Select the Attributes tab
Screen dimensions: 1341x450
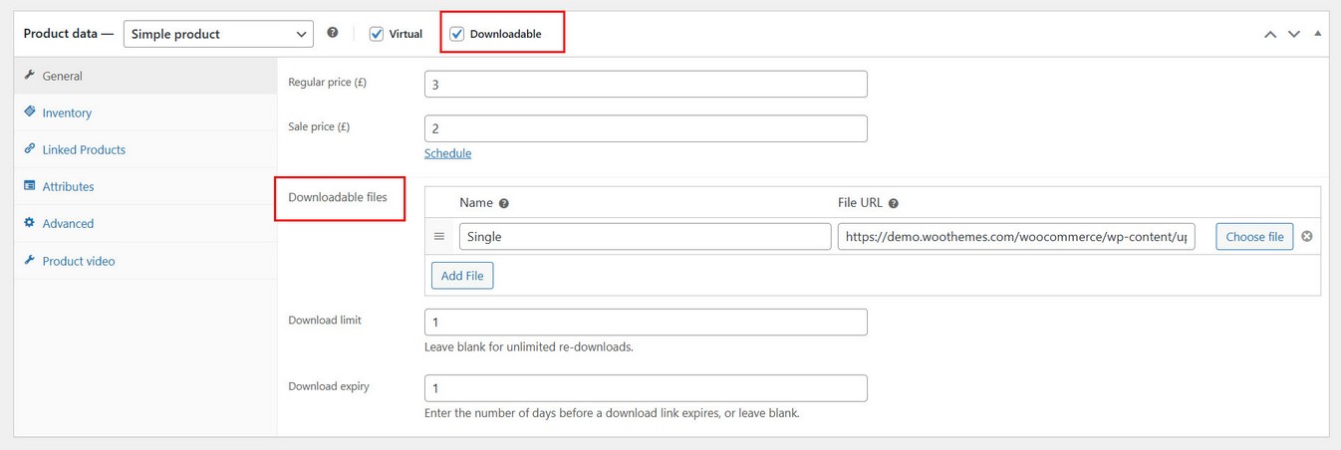click(x=68, y=186)
